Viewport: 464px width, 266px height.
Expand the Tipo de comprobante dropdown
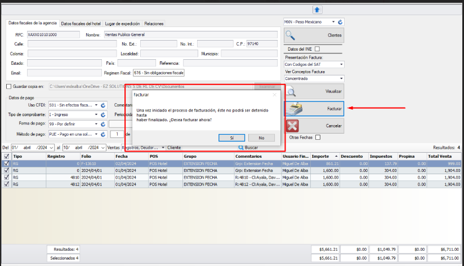[x=96, y=114]
